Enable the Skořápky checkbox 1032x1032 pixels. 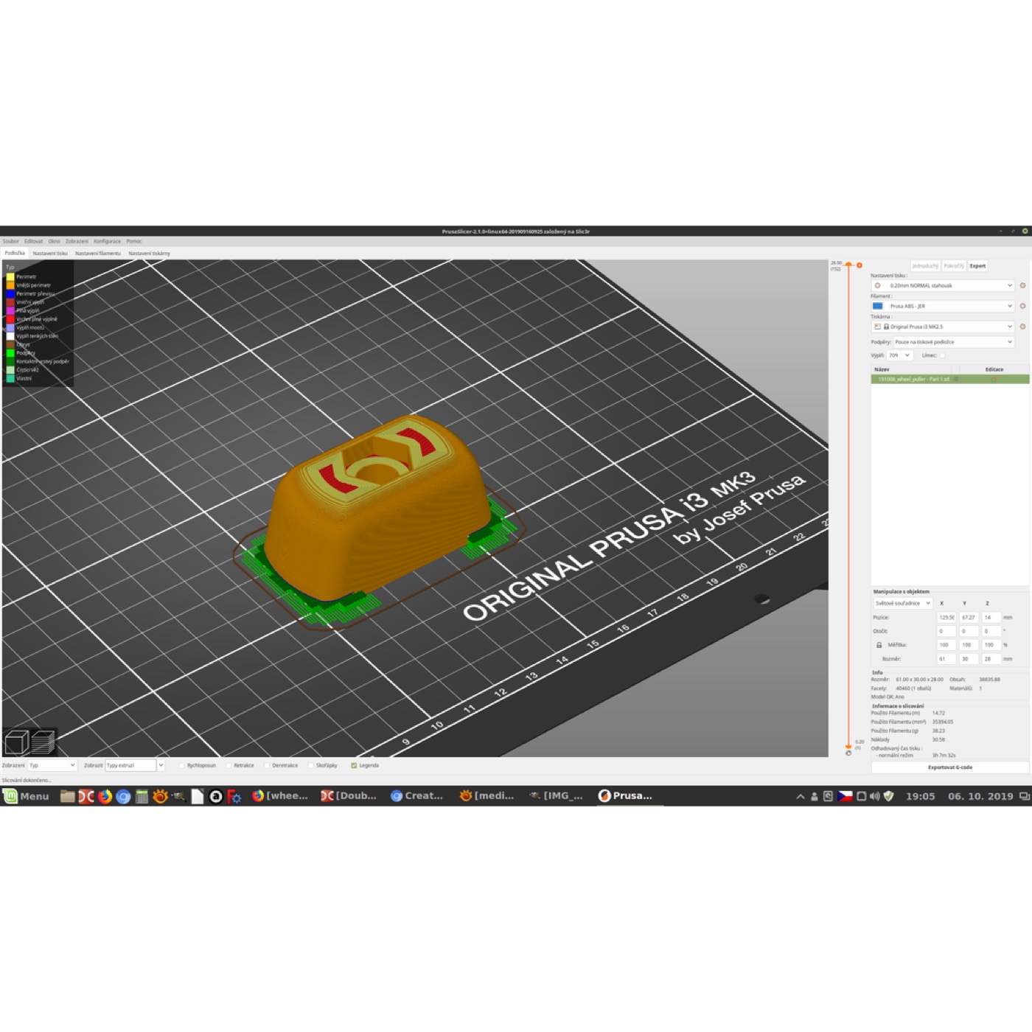pos(310,766)
